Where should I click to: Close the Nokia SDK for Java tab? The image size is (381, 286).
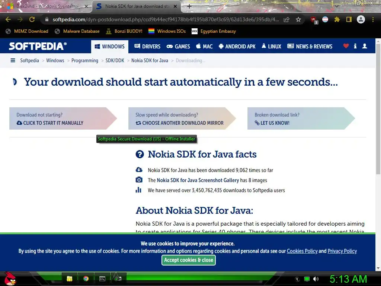(x=175, y=6)
